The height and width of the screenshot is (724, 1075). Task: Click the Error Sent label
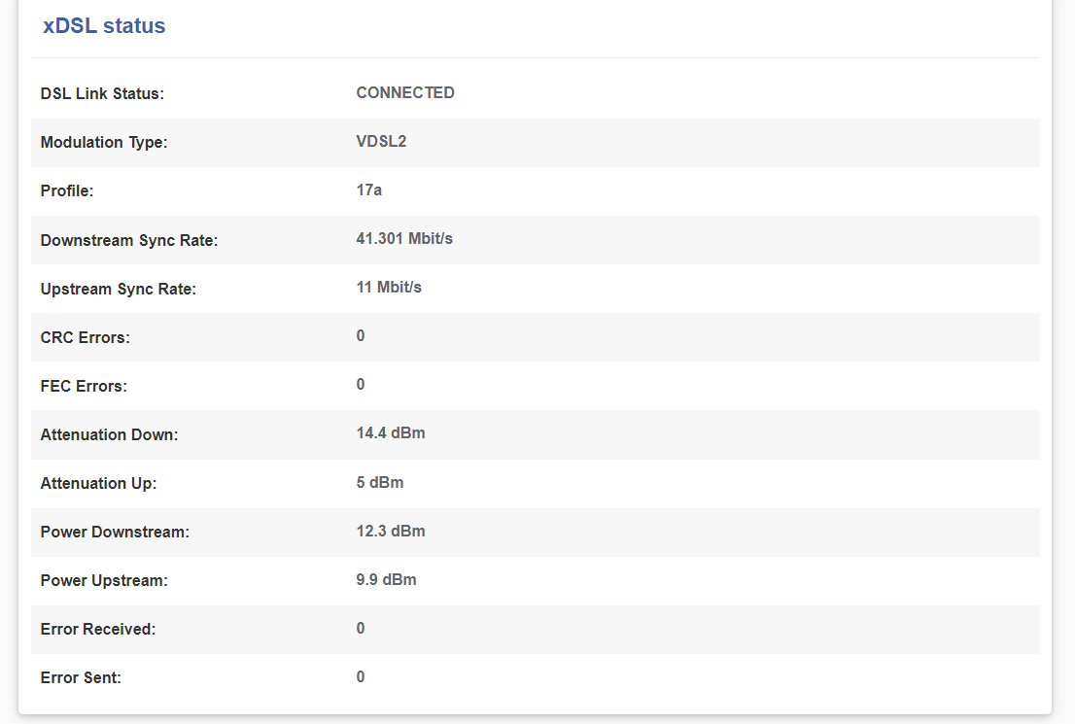click(81, 677)
